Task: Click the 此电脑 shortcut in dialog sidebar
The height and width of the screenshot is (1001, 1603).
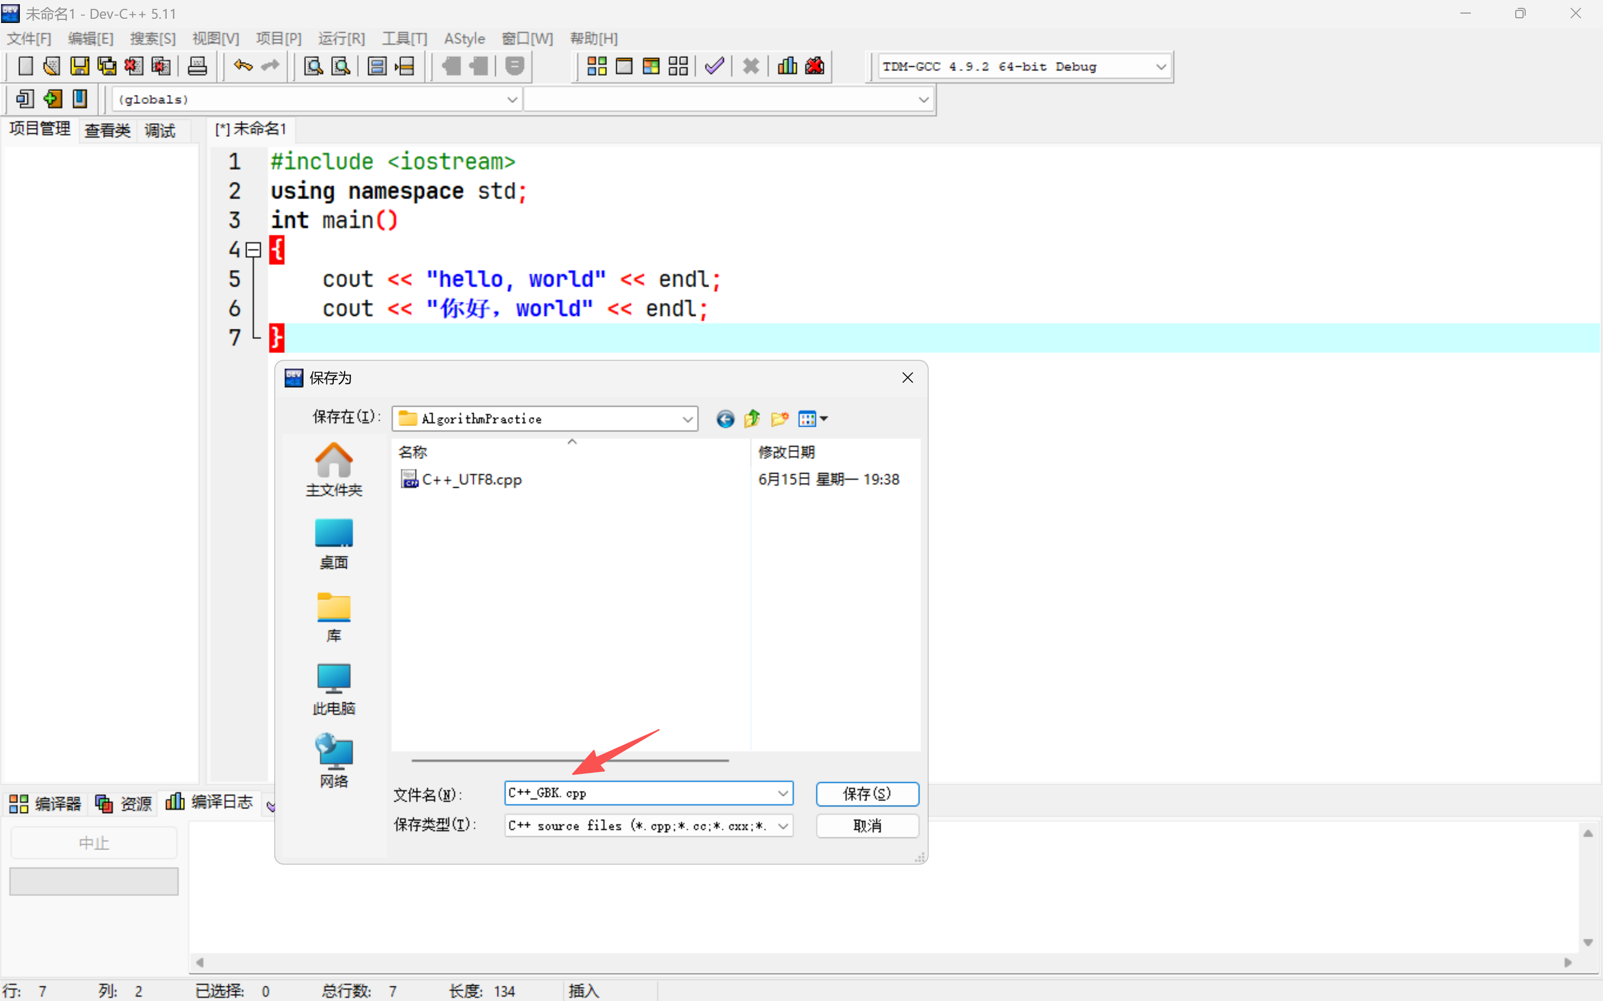Action: (x=334, y=689)
